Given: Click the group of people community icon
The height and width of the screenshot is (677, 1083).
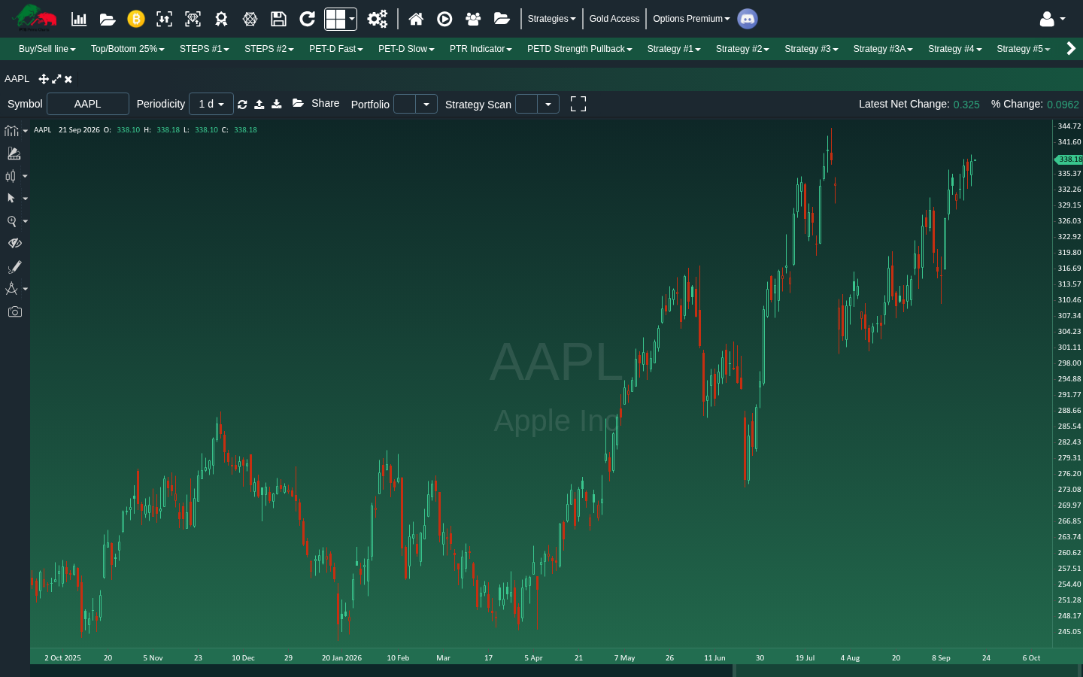Looking at the screenshot, I should point(473,19).
